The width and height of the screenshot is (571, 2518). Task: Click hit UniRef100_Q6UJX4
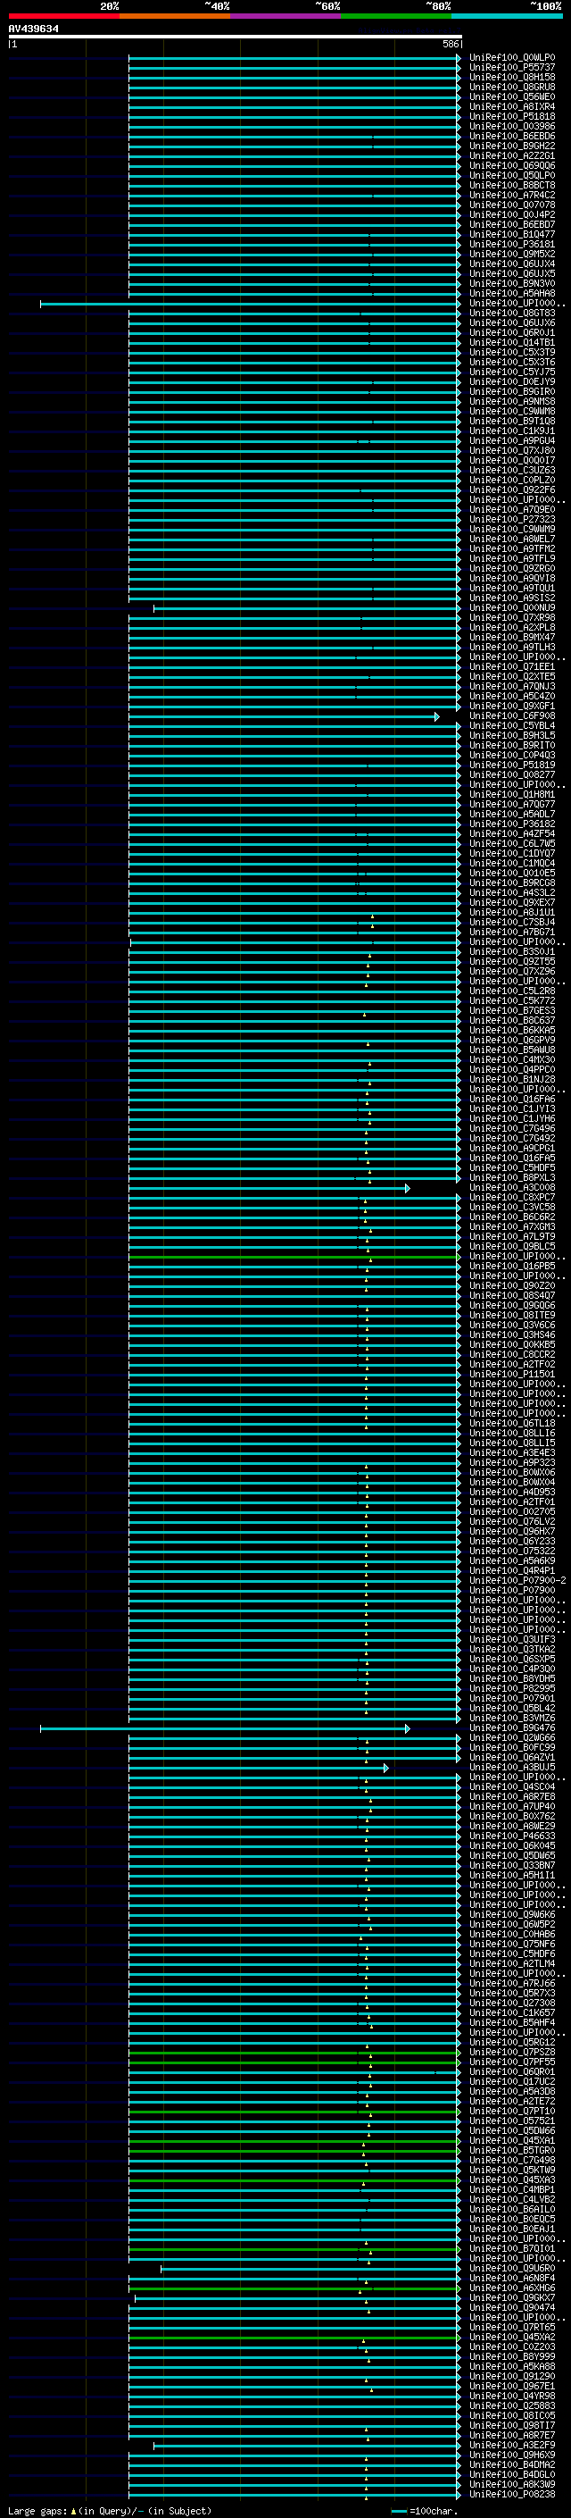[x=511, y=264]
